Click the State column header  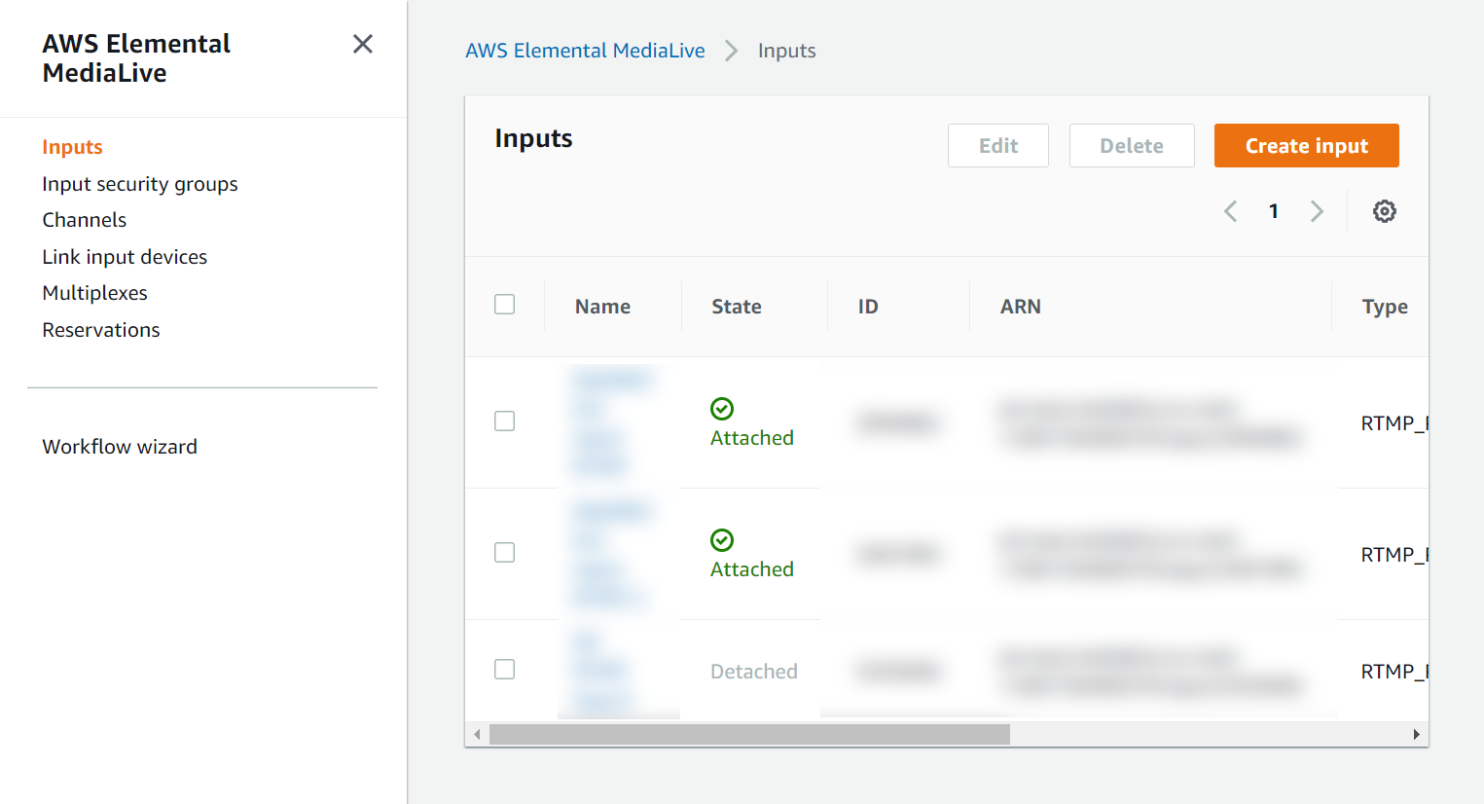coord(737,307)
